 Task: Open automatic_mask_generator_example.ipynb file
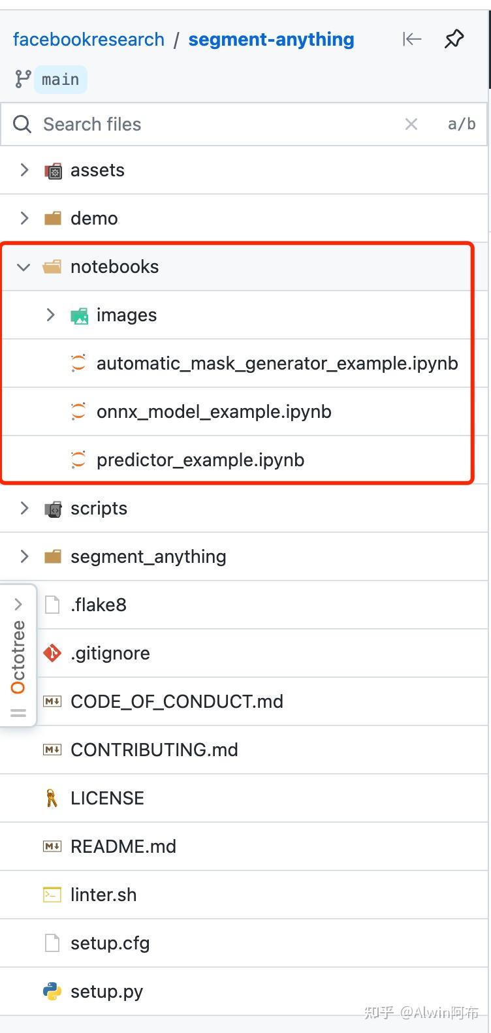point(277,363)
